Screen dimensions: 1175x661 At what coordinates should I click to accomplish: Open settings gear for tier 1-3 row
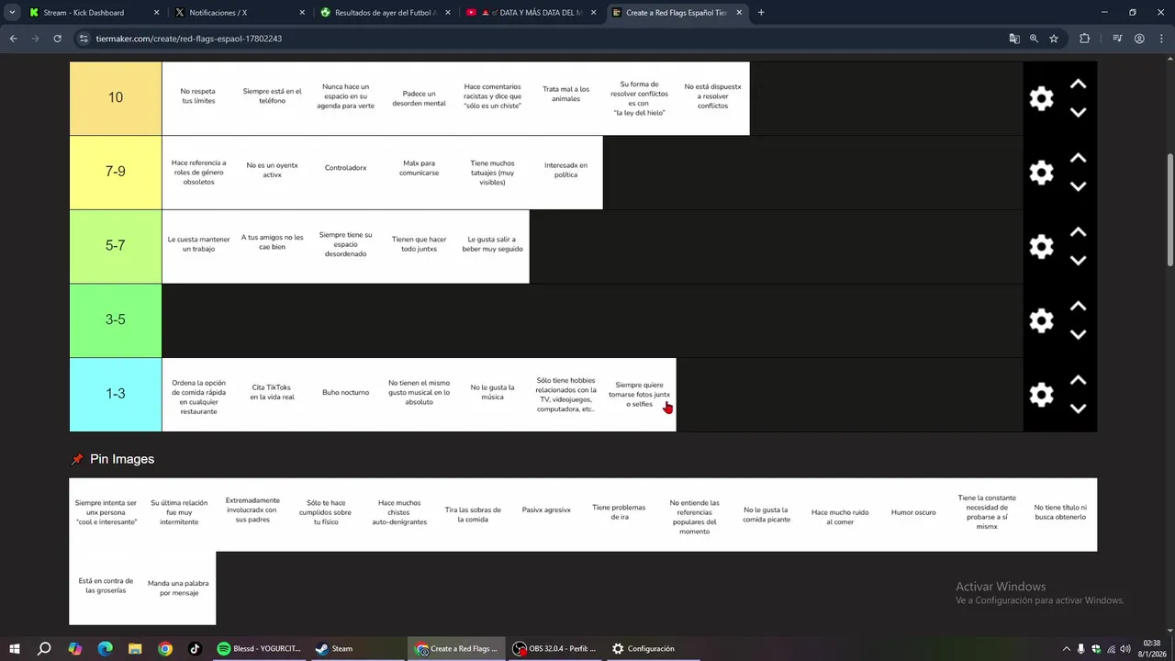1041,394
